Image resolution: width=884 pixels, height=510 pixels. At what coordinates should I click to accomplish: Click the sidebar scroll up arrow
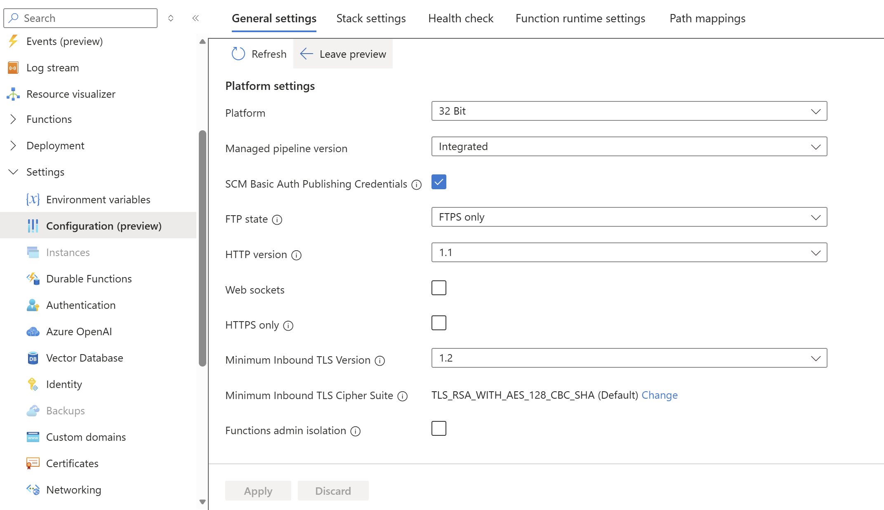tap(202, 41)
